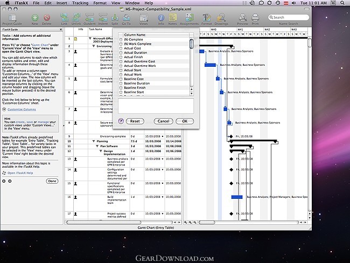Viewport: 350px width, 263px height.
Task: Toggle the Actual Overtime Cost checkbox
Action: (x=121, y=61)
